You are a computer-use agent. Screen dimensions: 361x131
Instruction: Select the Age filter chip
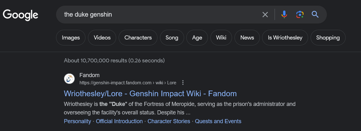pyautogui.click(x=197, y=38)
